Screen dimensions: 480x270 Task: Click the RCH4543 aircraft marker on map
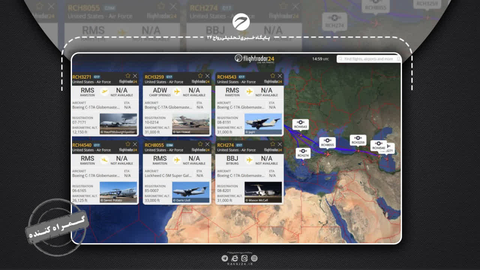click(x=300, y=125)
